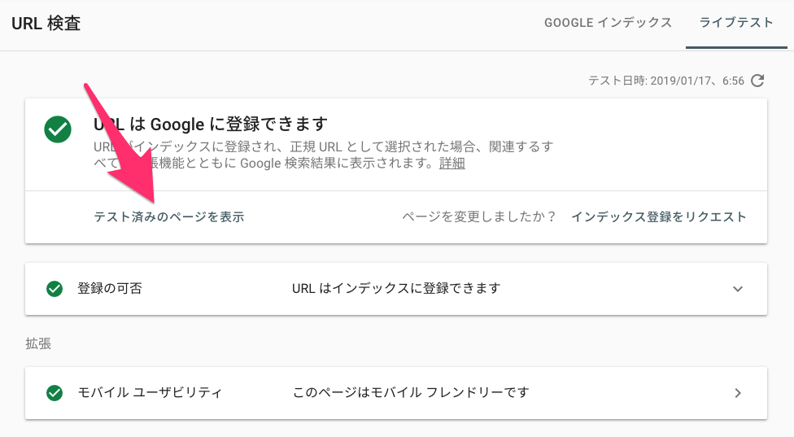
Task: Click このページはモバイル フレンドリーです text
Action: click(x=411, y=392)
